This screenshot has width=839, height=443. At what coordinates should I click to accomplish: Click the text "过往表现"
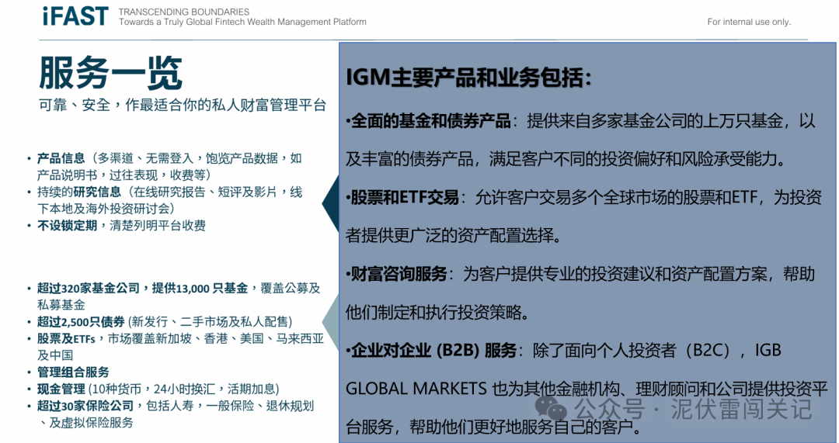(x=134, y=175)
